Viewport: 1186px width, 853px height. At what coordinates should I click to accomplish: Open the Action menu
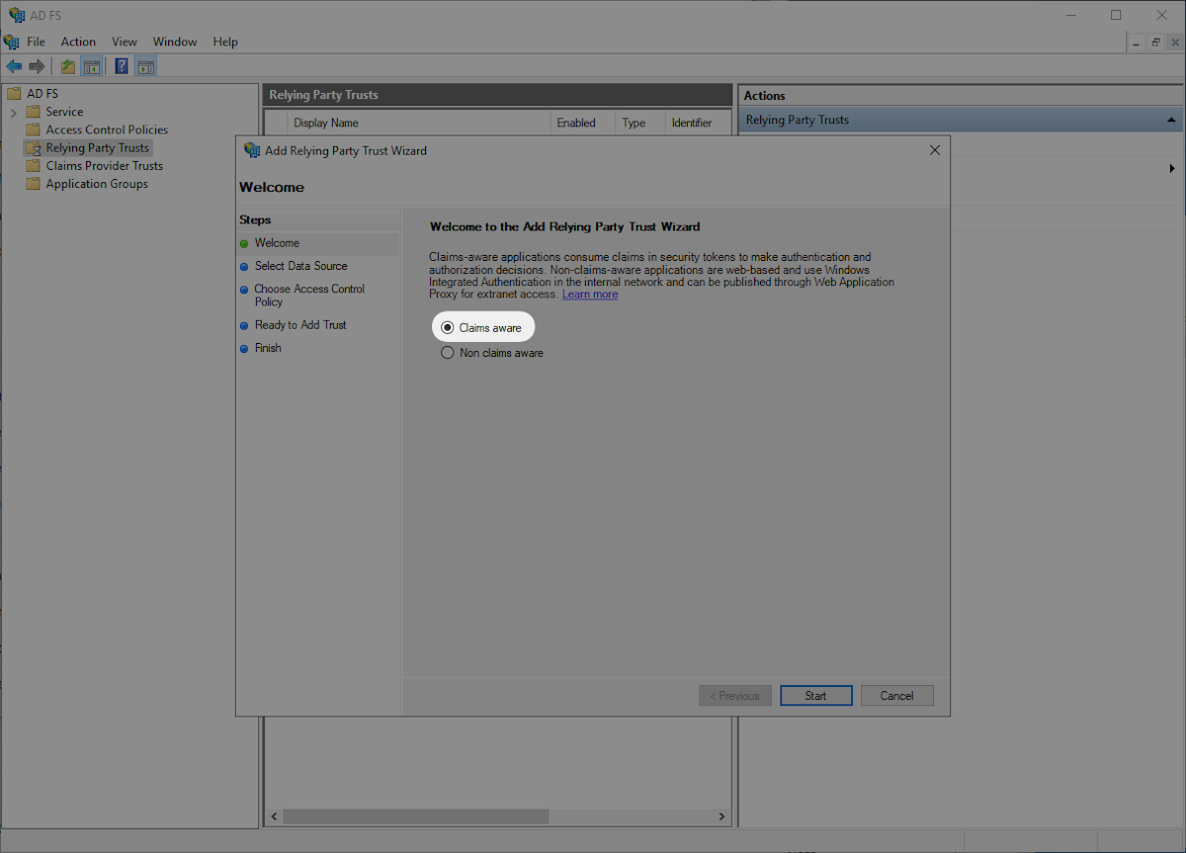[x=78, y=42]
